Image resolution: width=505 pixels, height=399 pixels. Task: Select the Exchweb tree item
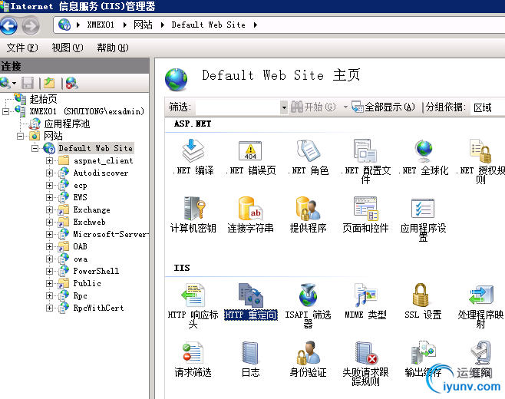pos(89,223)
